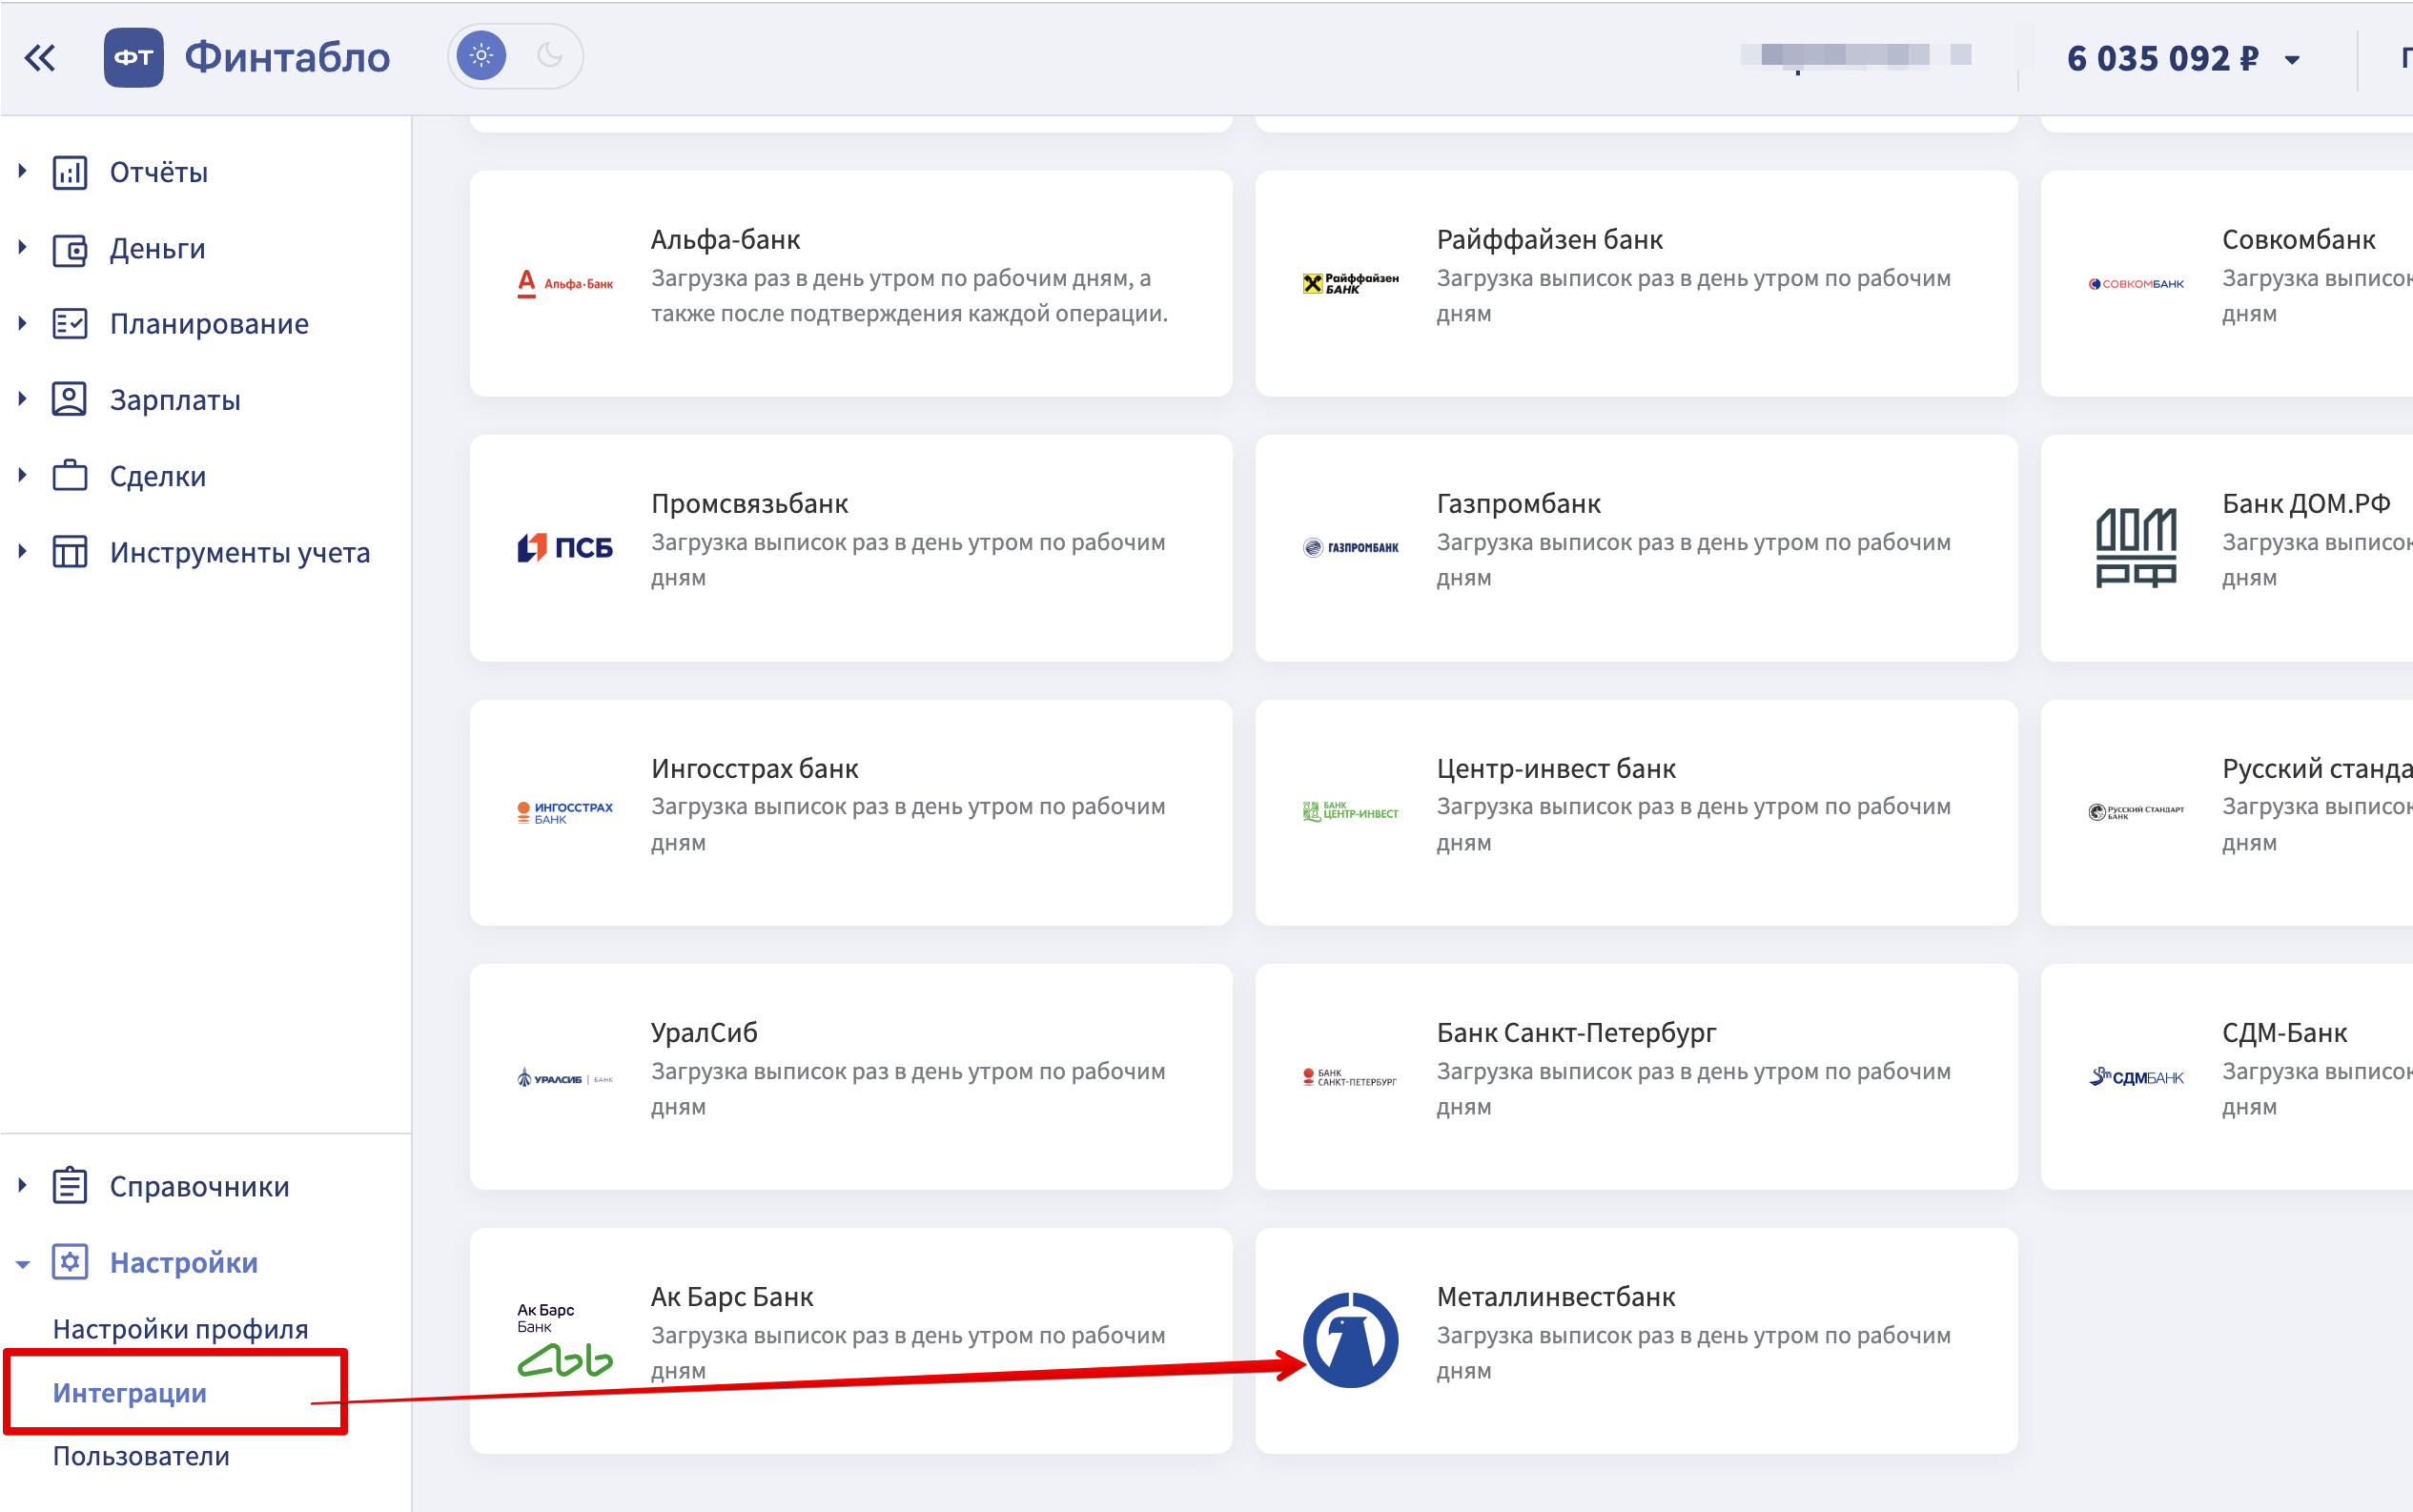The image size is (2413, 1512).
Task: Select the УралСиб card title
Action: pyautogui.click(x=704, y=1033)
